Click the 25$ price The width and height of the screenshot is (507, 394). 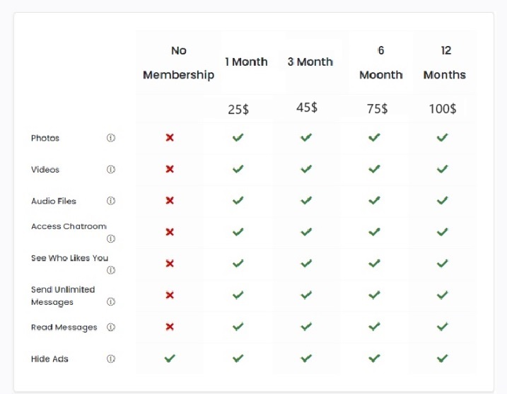tap(238, 109)
